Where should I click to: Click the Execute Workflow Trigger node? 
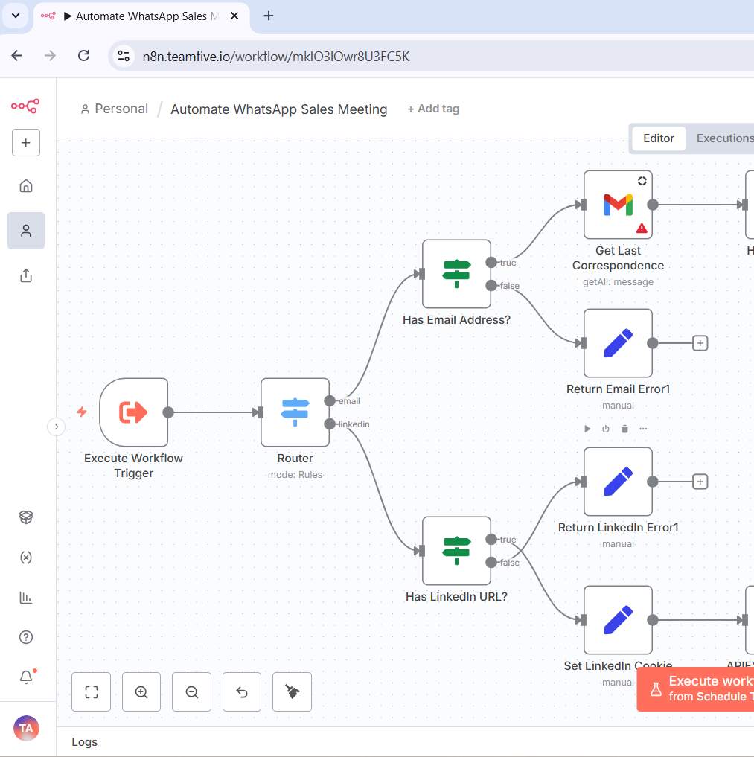133,412
